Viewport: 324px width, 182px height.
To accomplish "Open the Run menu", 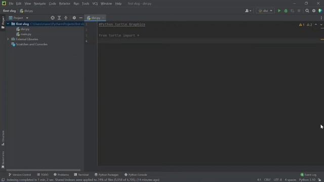I will click(76, 4).
